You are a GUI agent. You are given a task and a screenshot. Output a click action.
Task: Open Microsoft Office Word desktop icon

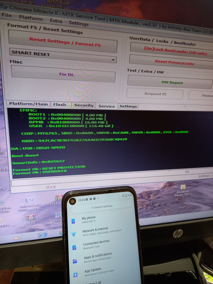30,204
